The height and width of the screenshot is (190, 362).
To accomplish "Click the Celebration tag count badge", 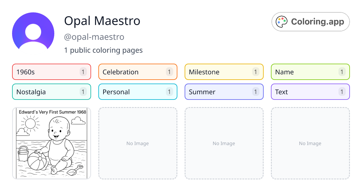I will [x=169, y=72].
